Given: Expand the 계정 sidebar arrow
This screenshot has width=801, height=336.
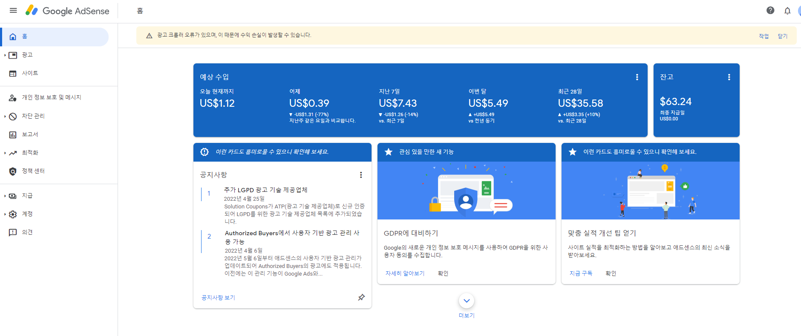Looking at the screenshot, I should click(5, 214).
